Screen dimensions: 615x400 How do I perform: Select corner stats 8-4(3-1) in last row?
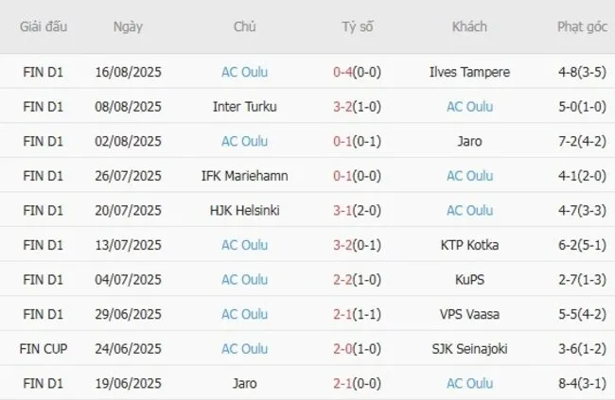pos(582,383)
